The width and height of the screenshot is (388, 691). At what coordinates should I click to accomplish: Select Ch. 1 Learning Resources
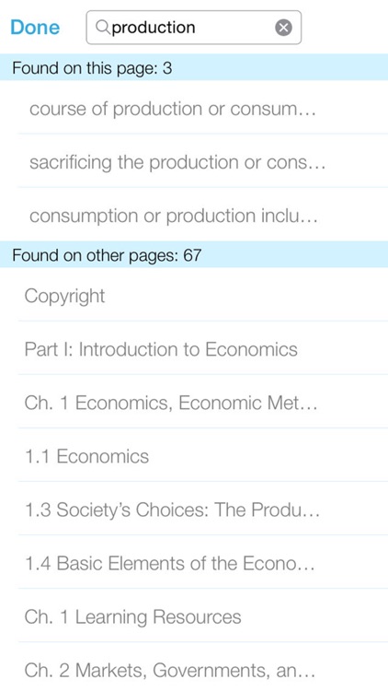pos(203,616)
